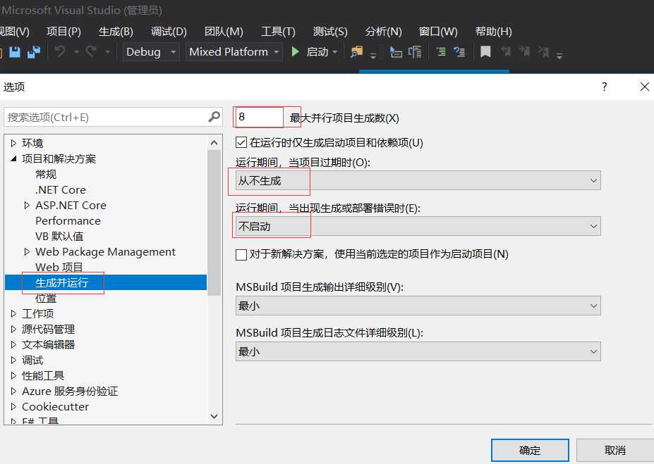The image size is (654, 464).
Task: Open the 测试(S) menu
Action: point(330,31)
